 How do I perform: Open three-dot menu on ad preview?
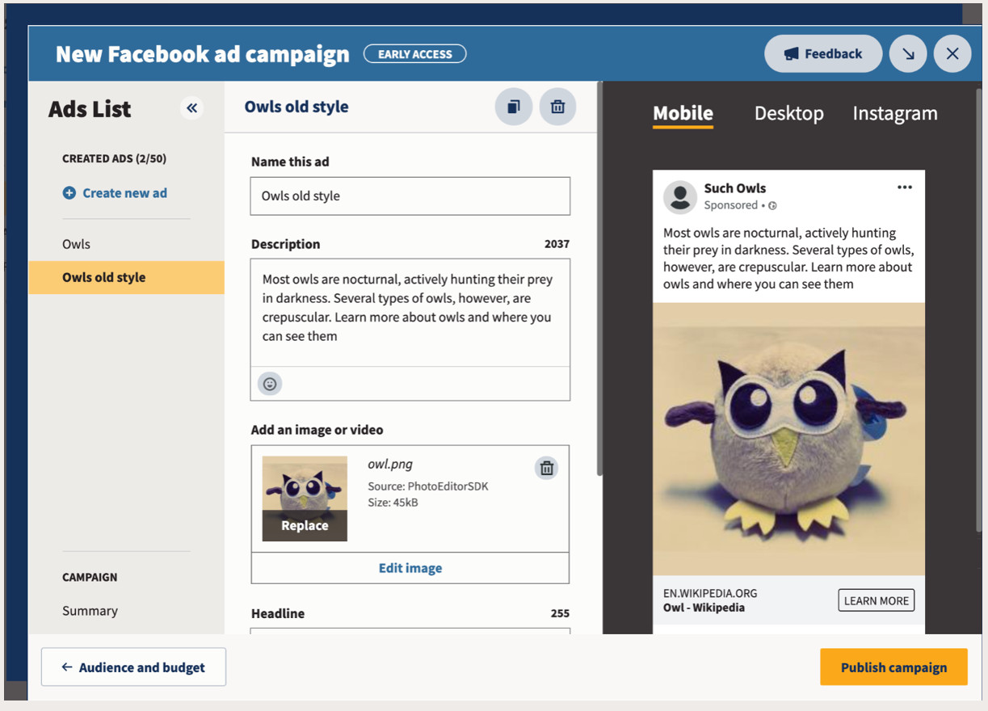[x=904, y=187]
